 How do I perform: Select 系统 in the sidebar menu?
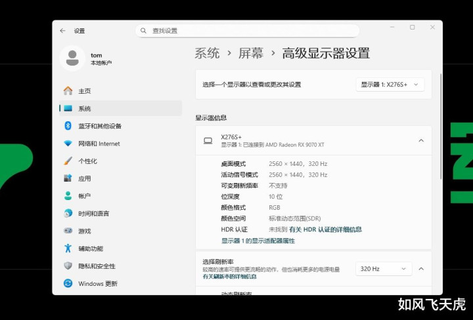point(85,109)
